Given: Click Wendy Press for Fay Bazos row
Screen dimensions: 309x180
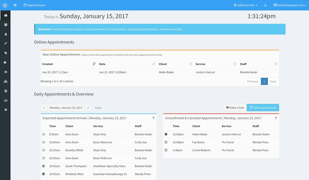Looking at the screenshot, I should coord(260,142).
